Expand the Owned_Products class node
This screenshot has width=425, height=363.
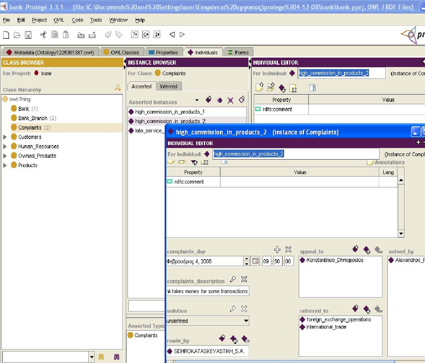5,156
